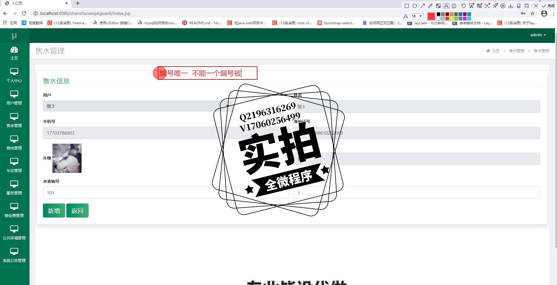
Task: Open 用户管理 in the sidebar
Action: click(x=14, y=98)
